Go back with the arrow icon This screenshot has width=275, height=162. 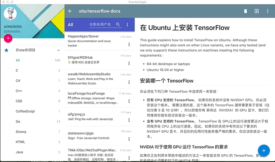tap(70, 11)
